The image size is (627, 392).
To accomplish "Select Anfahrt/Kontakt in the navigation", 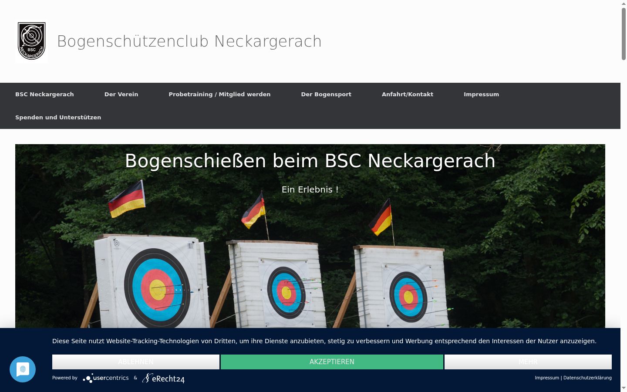I will [408, 95].
